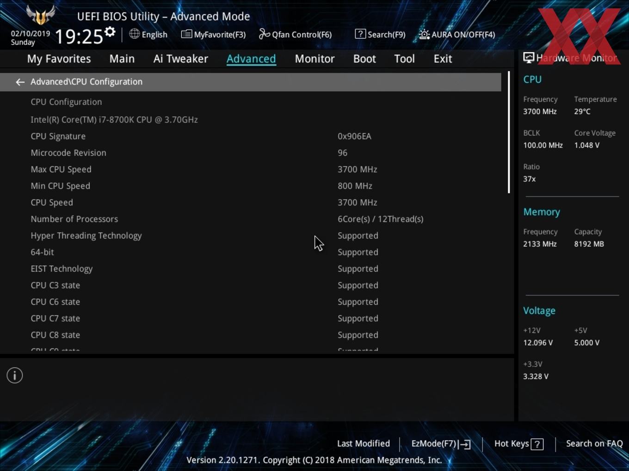The width and height of the screenshot is (629, 471).
Task: Open Search on FAQ link
Action: [594, 444]
